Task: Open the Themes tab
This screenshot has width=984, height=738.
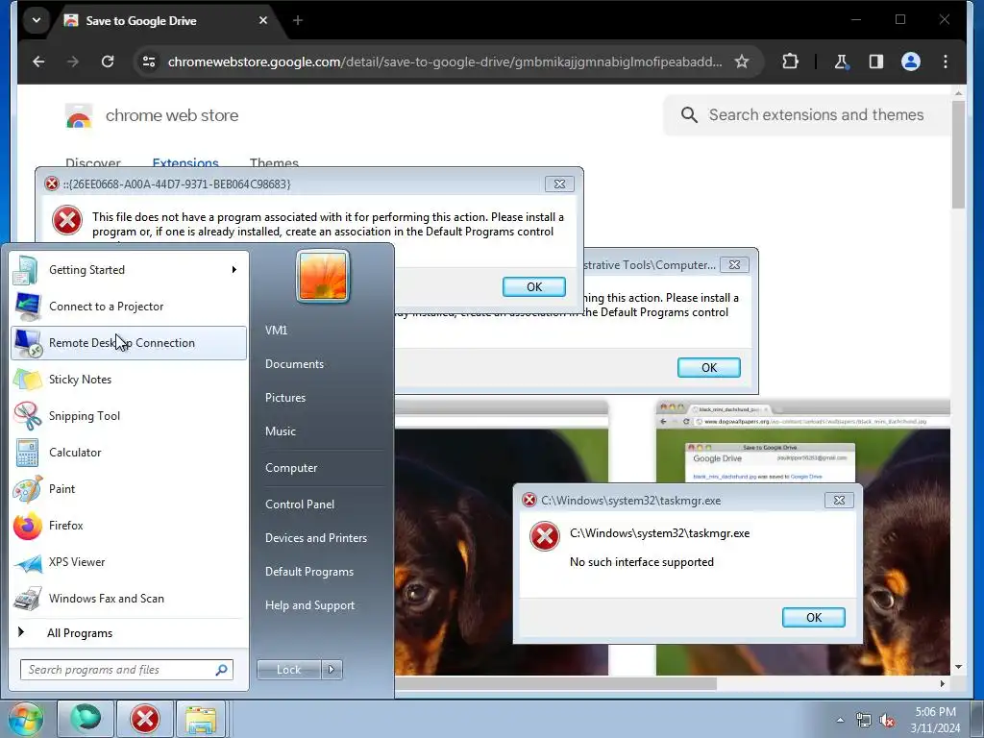Action: click(x=274, y=162)
